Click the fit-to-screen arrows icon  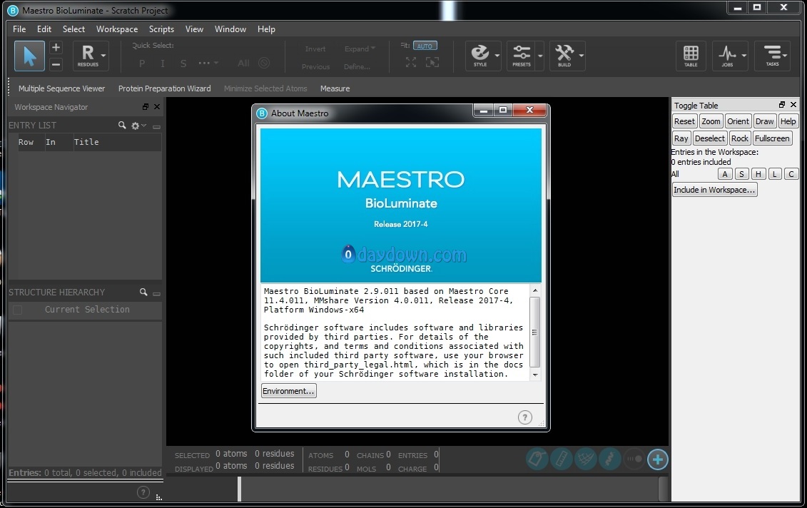tap(411, 62)
